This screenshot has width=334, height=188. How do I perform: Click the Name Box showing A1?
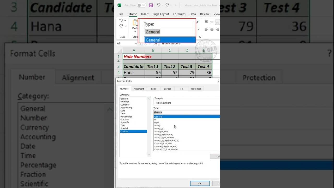tap(125, 43)
